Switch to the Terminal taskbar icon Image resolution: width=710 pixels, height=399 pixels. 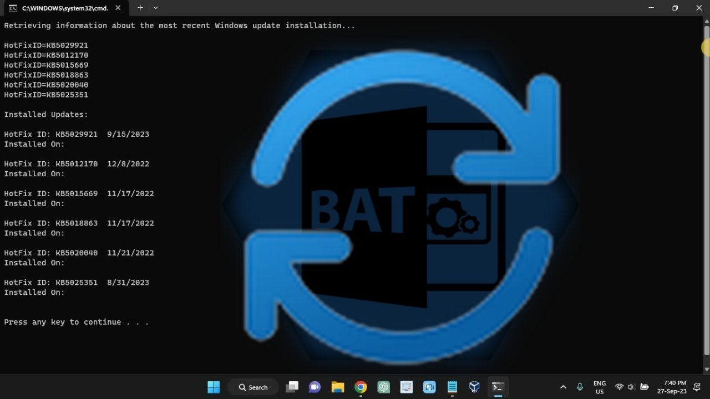(x=498, y=387)
